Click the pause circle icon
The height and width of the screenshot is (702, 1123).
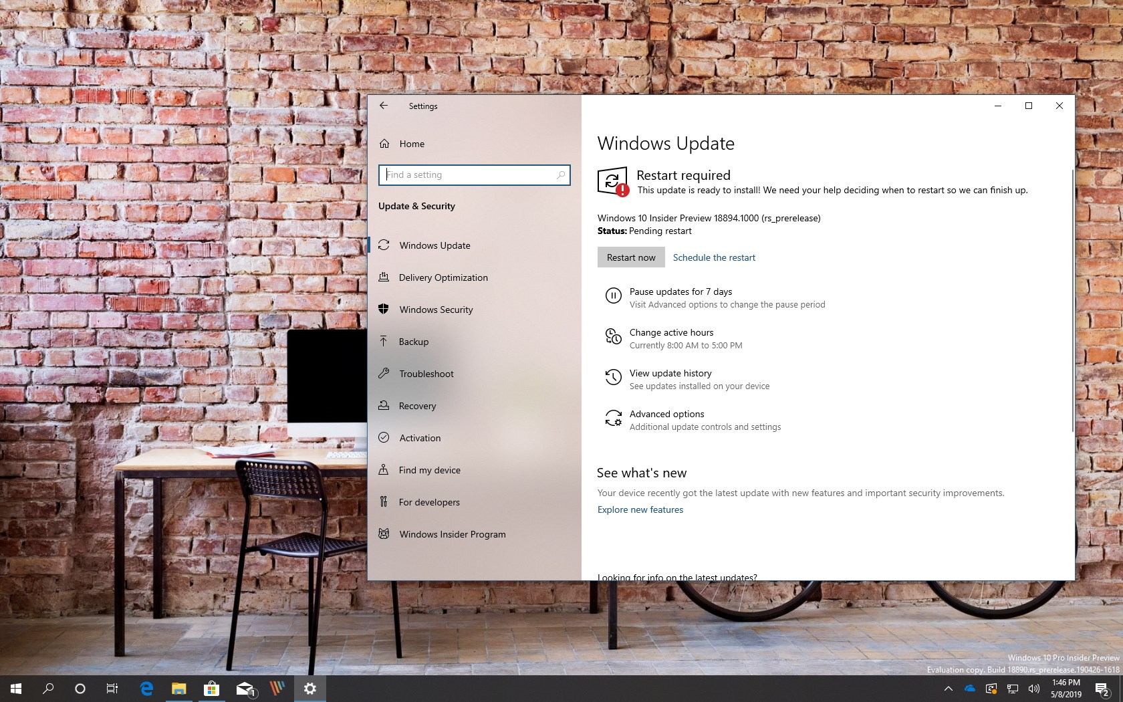click(x=613, y=296)
